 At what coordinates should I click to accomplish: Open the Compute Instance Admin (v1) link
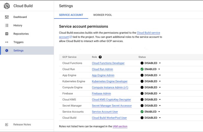tap(110, 87)
